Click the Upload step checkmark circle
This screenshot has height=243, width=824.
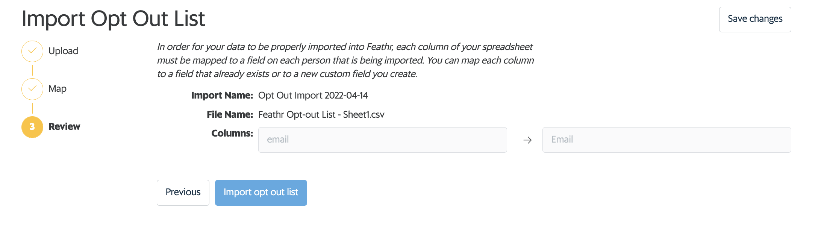tap(32, 51)
